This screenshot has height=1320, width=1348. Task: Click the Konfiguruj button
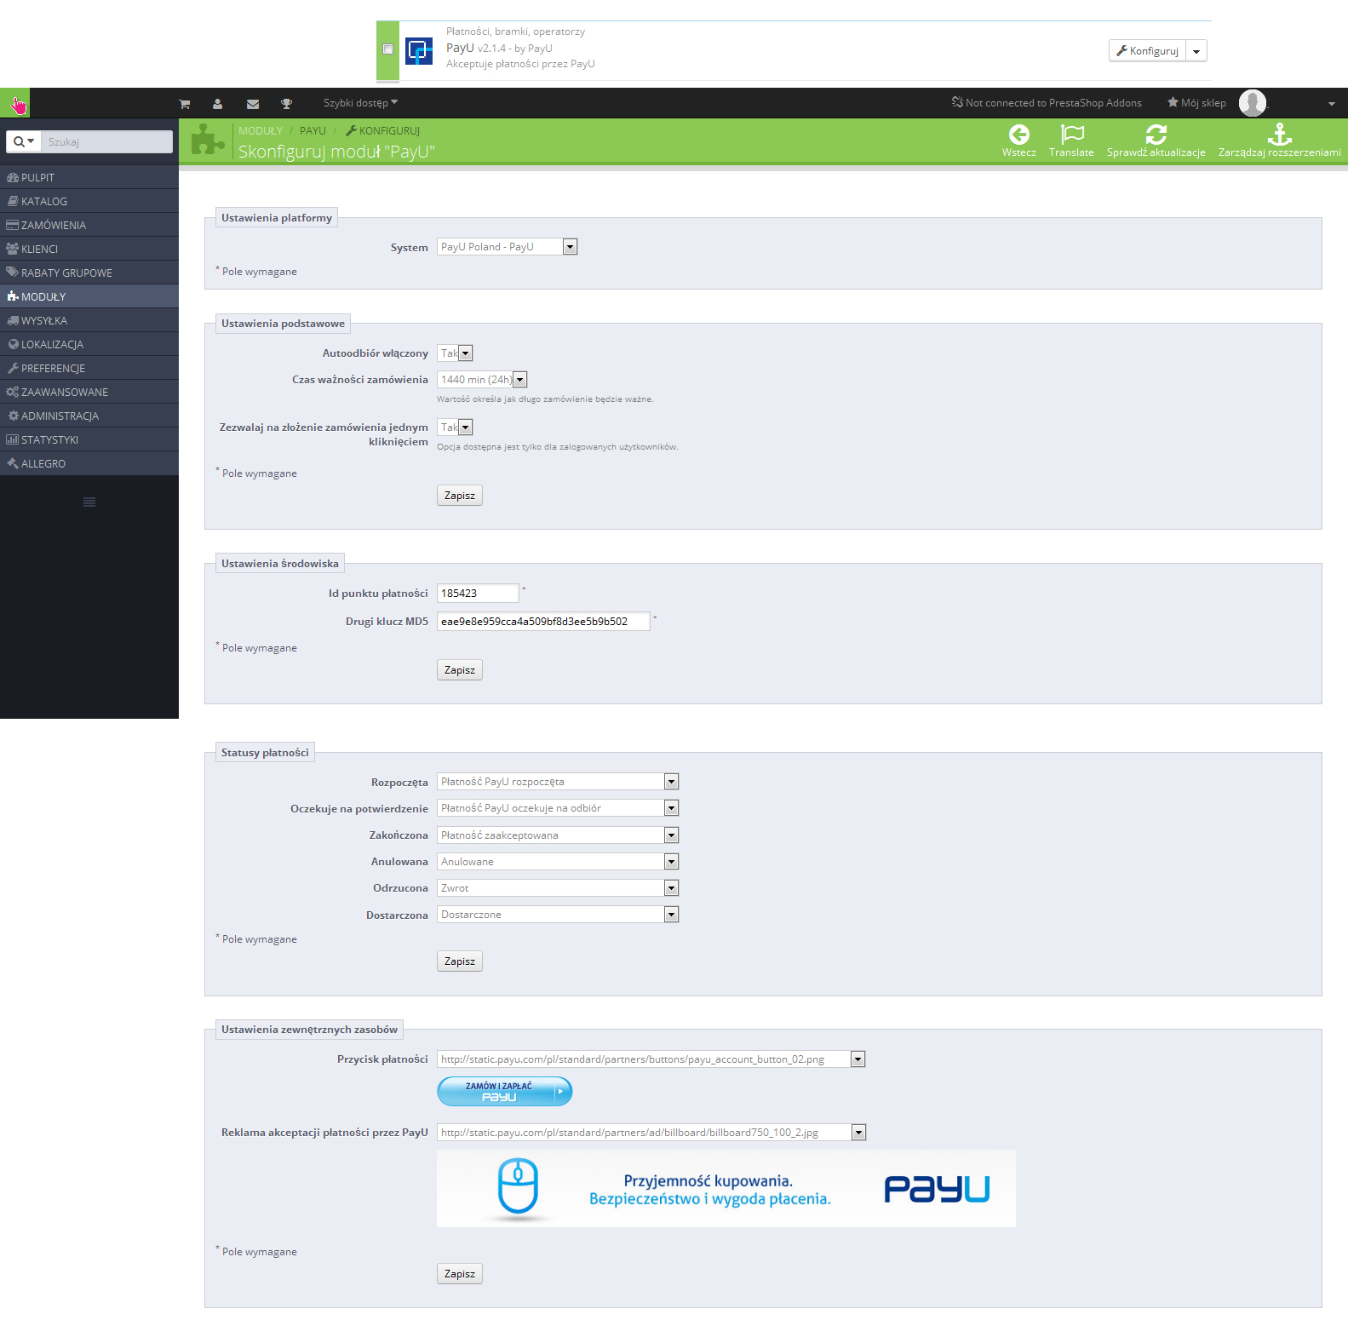pos(1148,51)
